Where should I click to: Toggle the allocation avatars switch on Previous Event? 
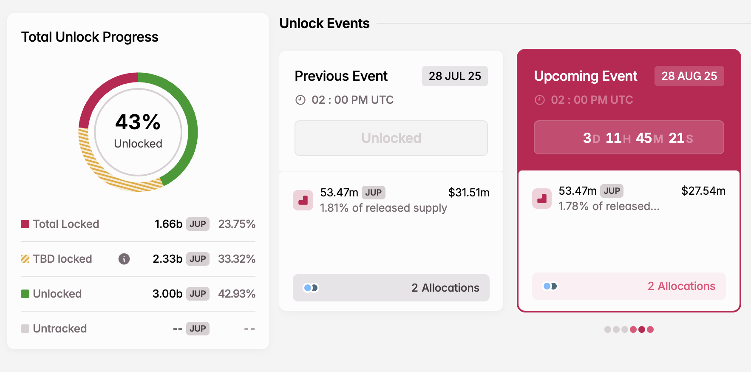(310, 288)
